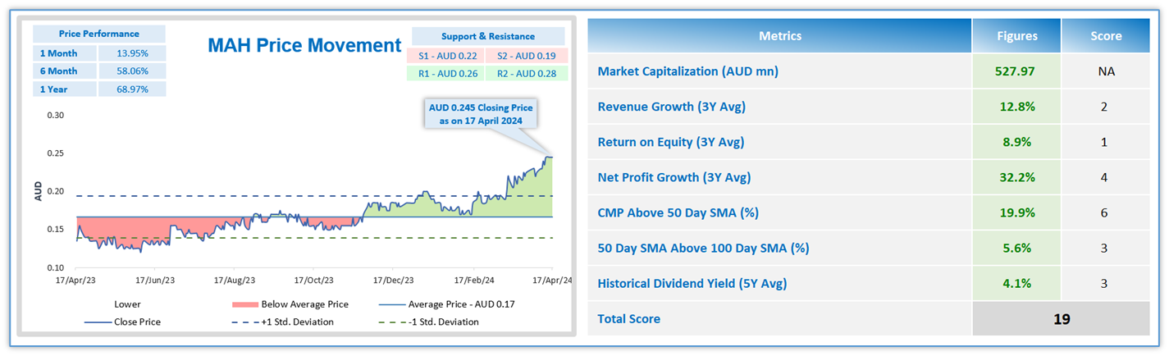This screenshot has height=356, width=1169.
Task: Click the S1 - AUD 0.22 support cell
Action: coord(446,56)
